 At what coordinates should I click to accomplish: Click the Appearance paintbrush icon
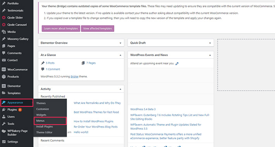point(4,103)
